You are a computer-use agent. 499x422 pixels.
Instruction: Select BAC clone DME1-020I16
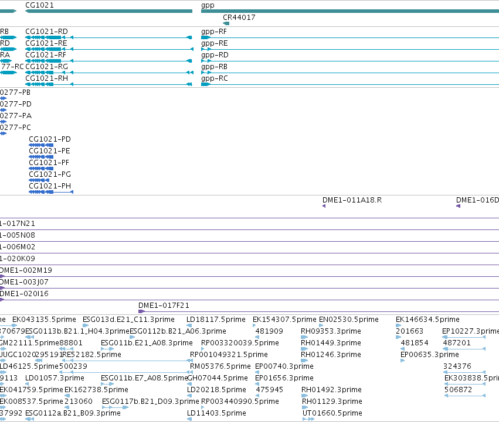coord(250,300)
